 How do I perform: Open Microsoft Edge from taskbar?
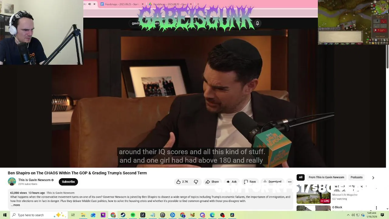(x=212, y=215)
